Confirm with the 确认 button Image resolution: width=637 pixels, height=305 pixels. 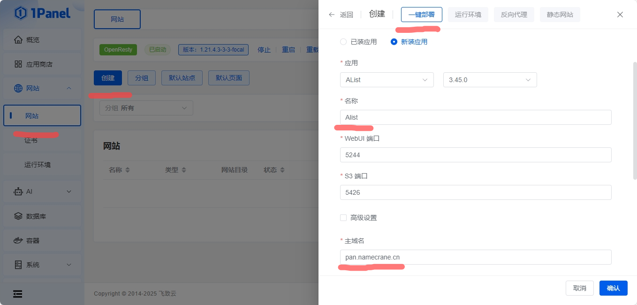(x=614, y=288)
